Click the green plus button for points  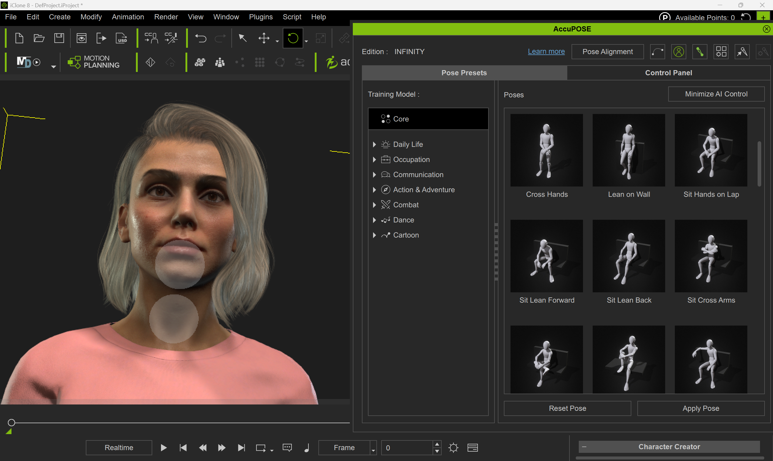tap(763, 17)
